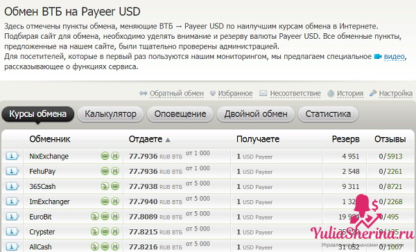The height and width of the screenshot is (252, 416).
Task: Switch to the Оповещение tab
Action: pos(180,114)
